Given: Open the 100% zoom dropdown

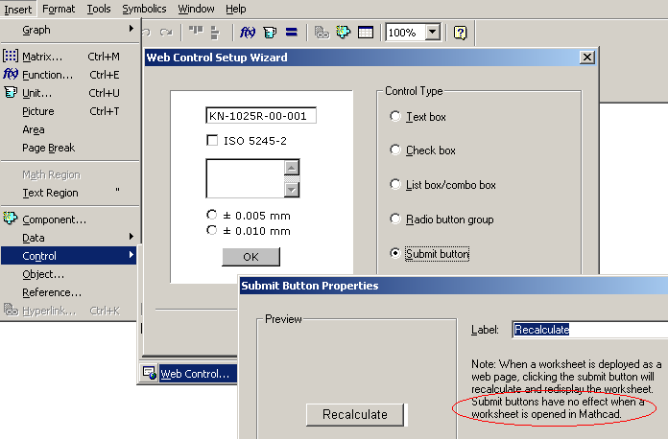Looking at the screenshot, I should click(x=433, y=33).
